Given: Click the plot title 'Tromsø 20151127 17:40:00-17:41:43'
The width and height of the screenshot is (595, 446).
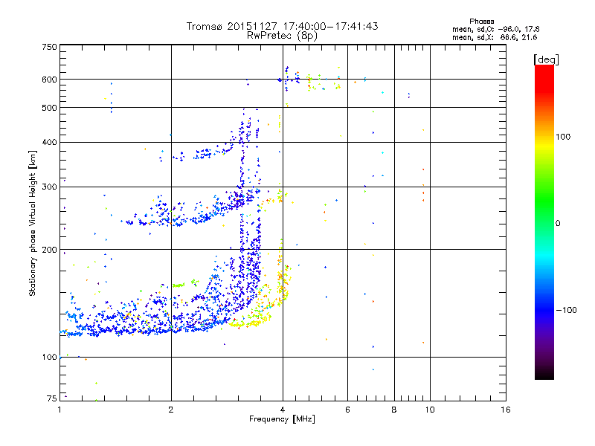Looking at the screenshot, I should [282, 26].
